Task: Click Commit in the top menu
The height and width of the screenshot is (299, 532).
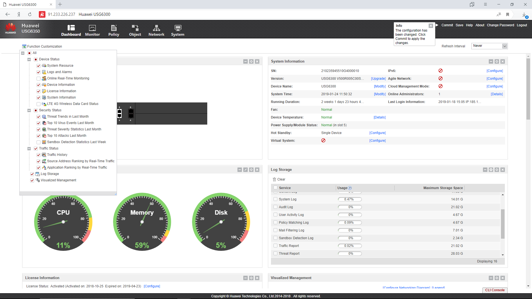Action: pos(447,25)
